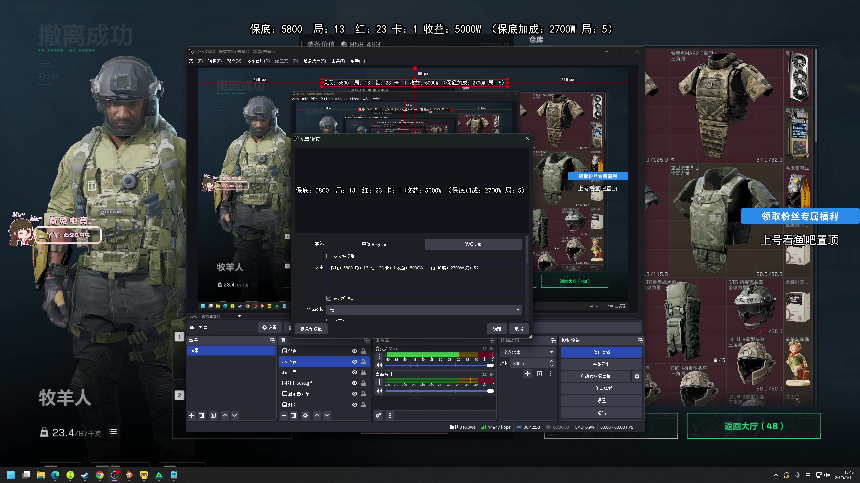Open 工具(T) menu
Image resolution: width=860 pixels, height=483 pixels.
pyautogui.click(x=338, y=61)
